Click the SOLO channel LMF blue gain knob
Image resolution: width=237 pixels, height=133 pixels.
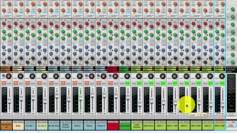(75, 47)
